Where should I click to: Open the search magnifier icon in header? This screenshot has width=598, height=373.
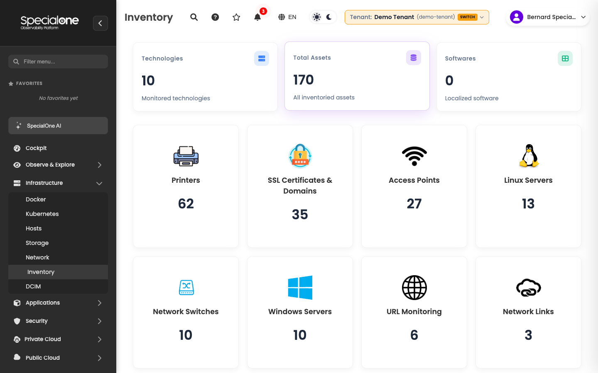(194, 17)
